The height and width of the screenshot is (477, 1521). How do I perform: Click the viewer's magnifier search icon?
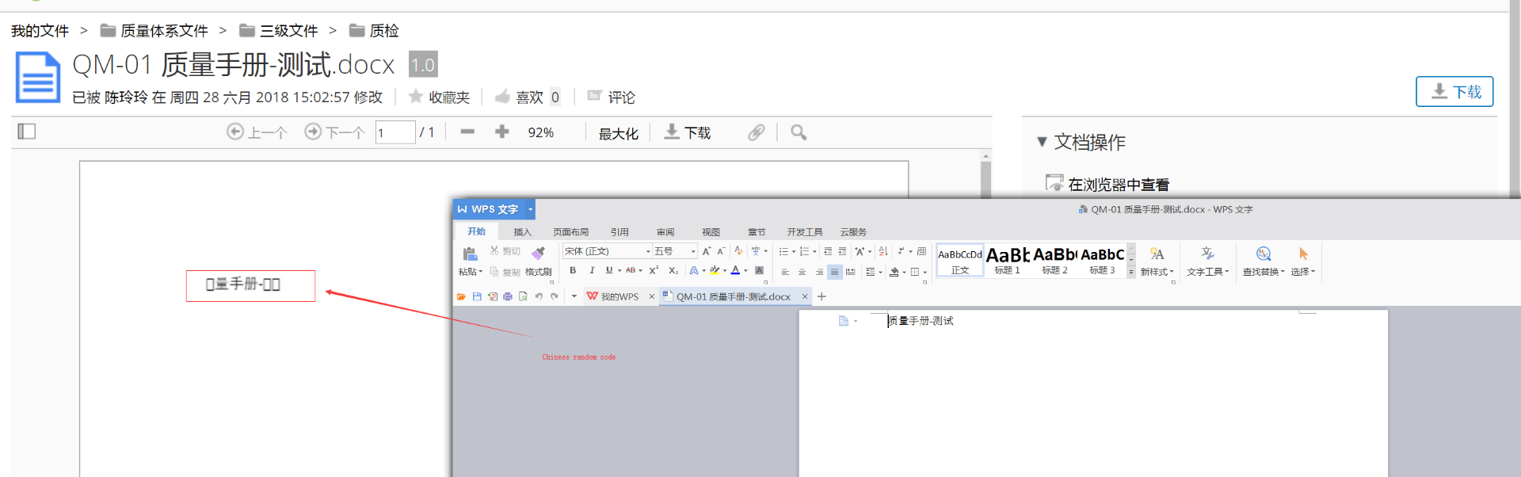pyautogui.click(x=799, y=132)
